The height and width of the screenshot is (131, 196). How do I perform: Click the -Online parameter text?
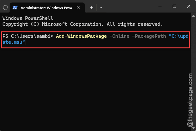coord(119,36)
